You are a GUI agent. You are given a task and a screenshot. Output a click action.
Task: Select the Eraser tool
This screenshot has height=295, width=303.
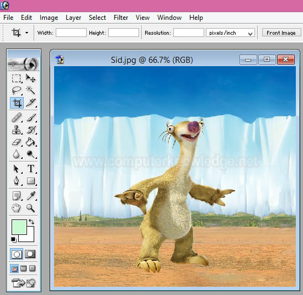click(x=17, y=142)
